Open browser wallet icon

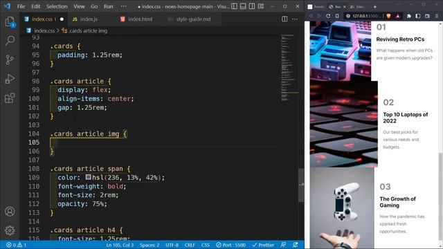point(427,16)
